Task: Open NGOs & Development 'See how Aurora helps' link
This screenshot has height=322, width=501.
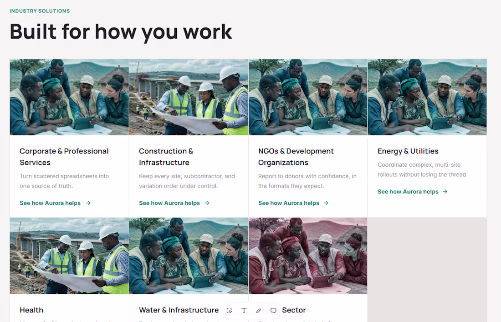Action: [288, 203]
